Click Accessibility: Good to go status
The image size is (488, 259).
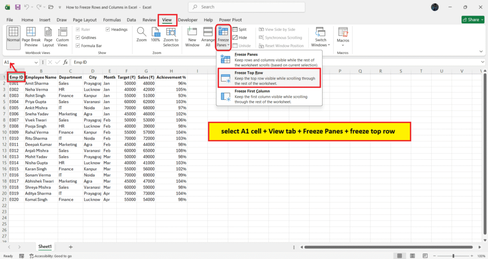click(51, 256)
